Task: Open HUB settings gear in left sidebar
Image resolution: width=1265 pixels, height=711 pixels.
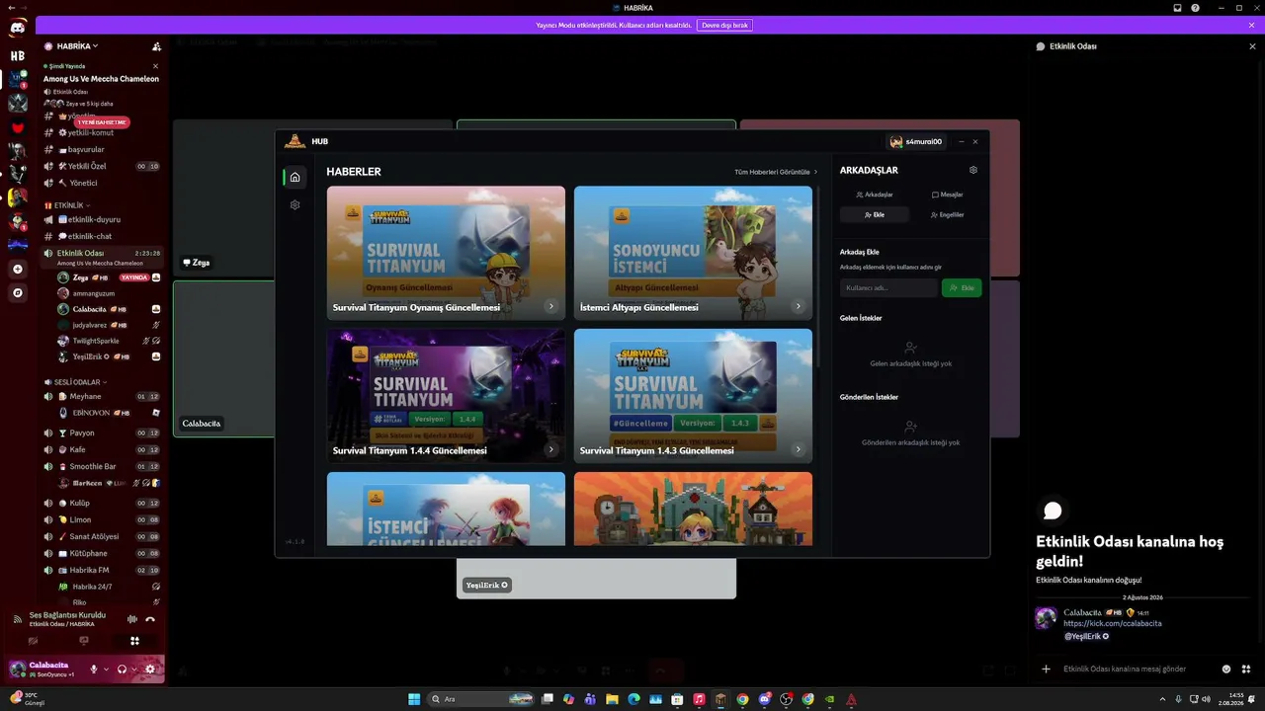Action: [x=295, y=204]
